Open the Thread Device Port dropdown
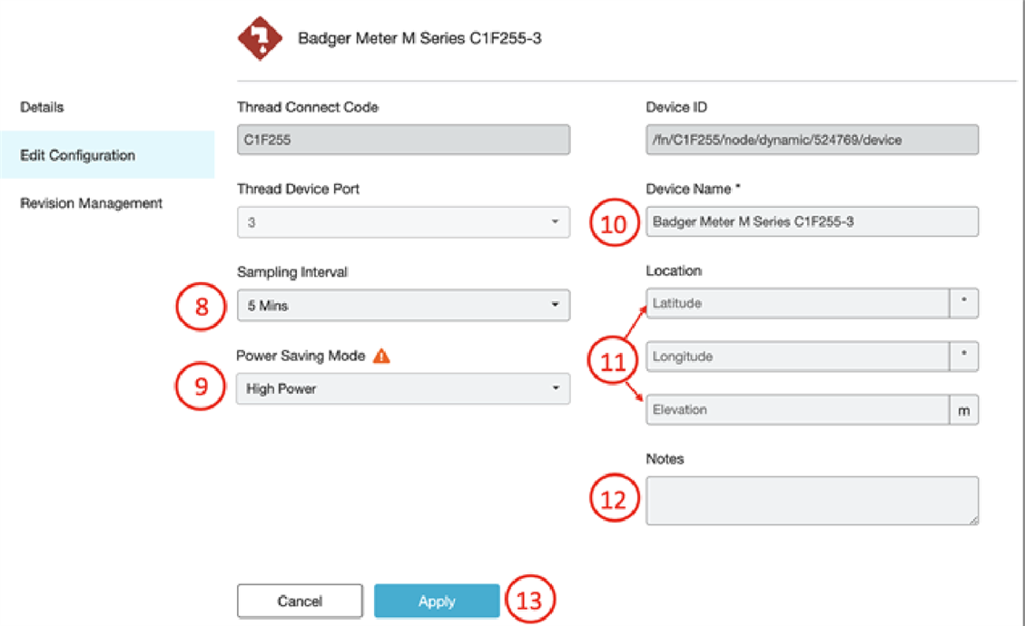Image resolution: width=1025 pixels, height=626 pixels. point(403,222)
